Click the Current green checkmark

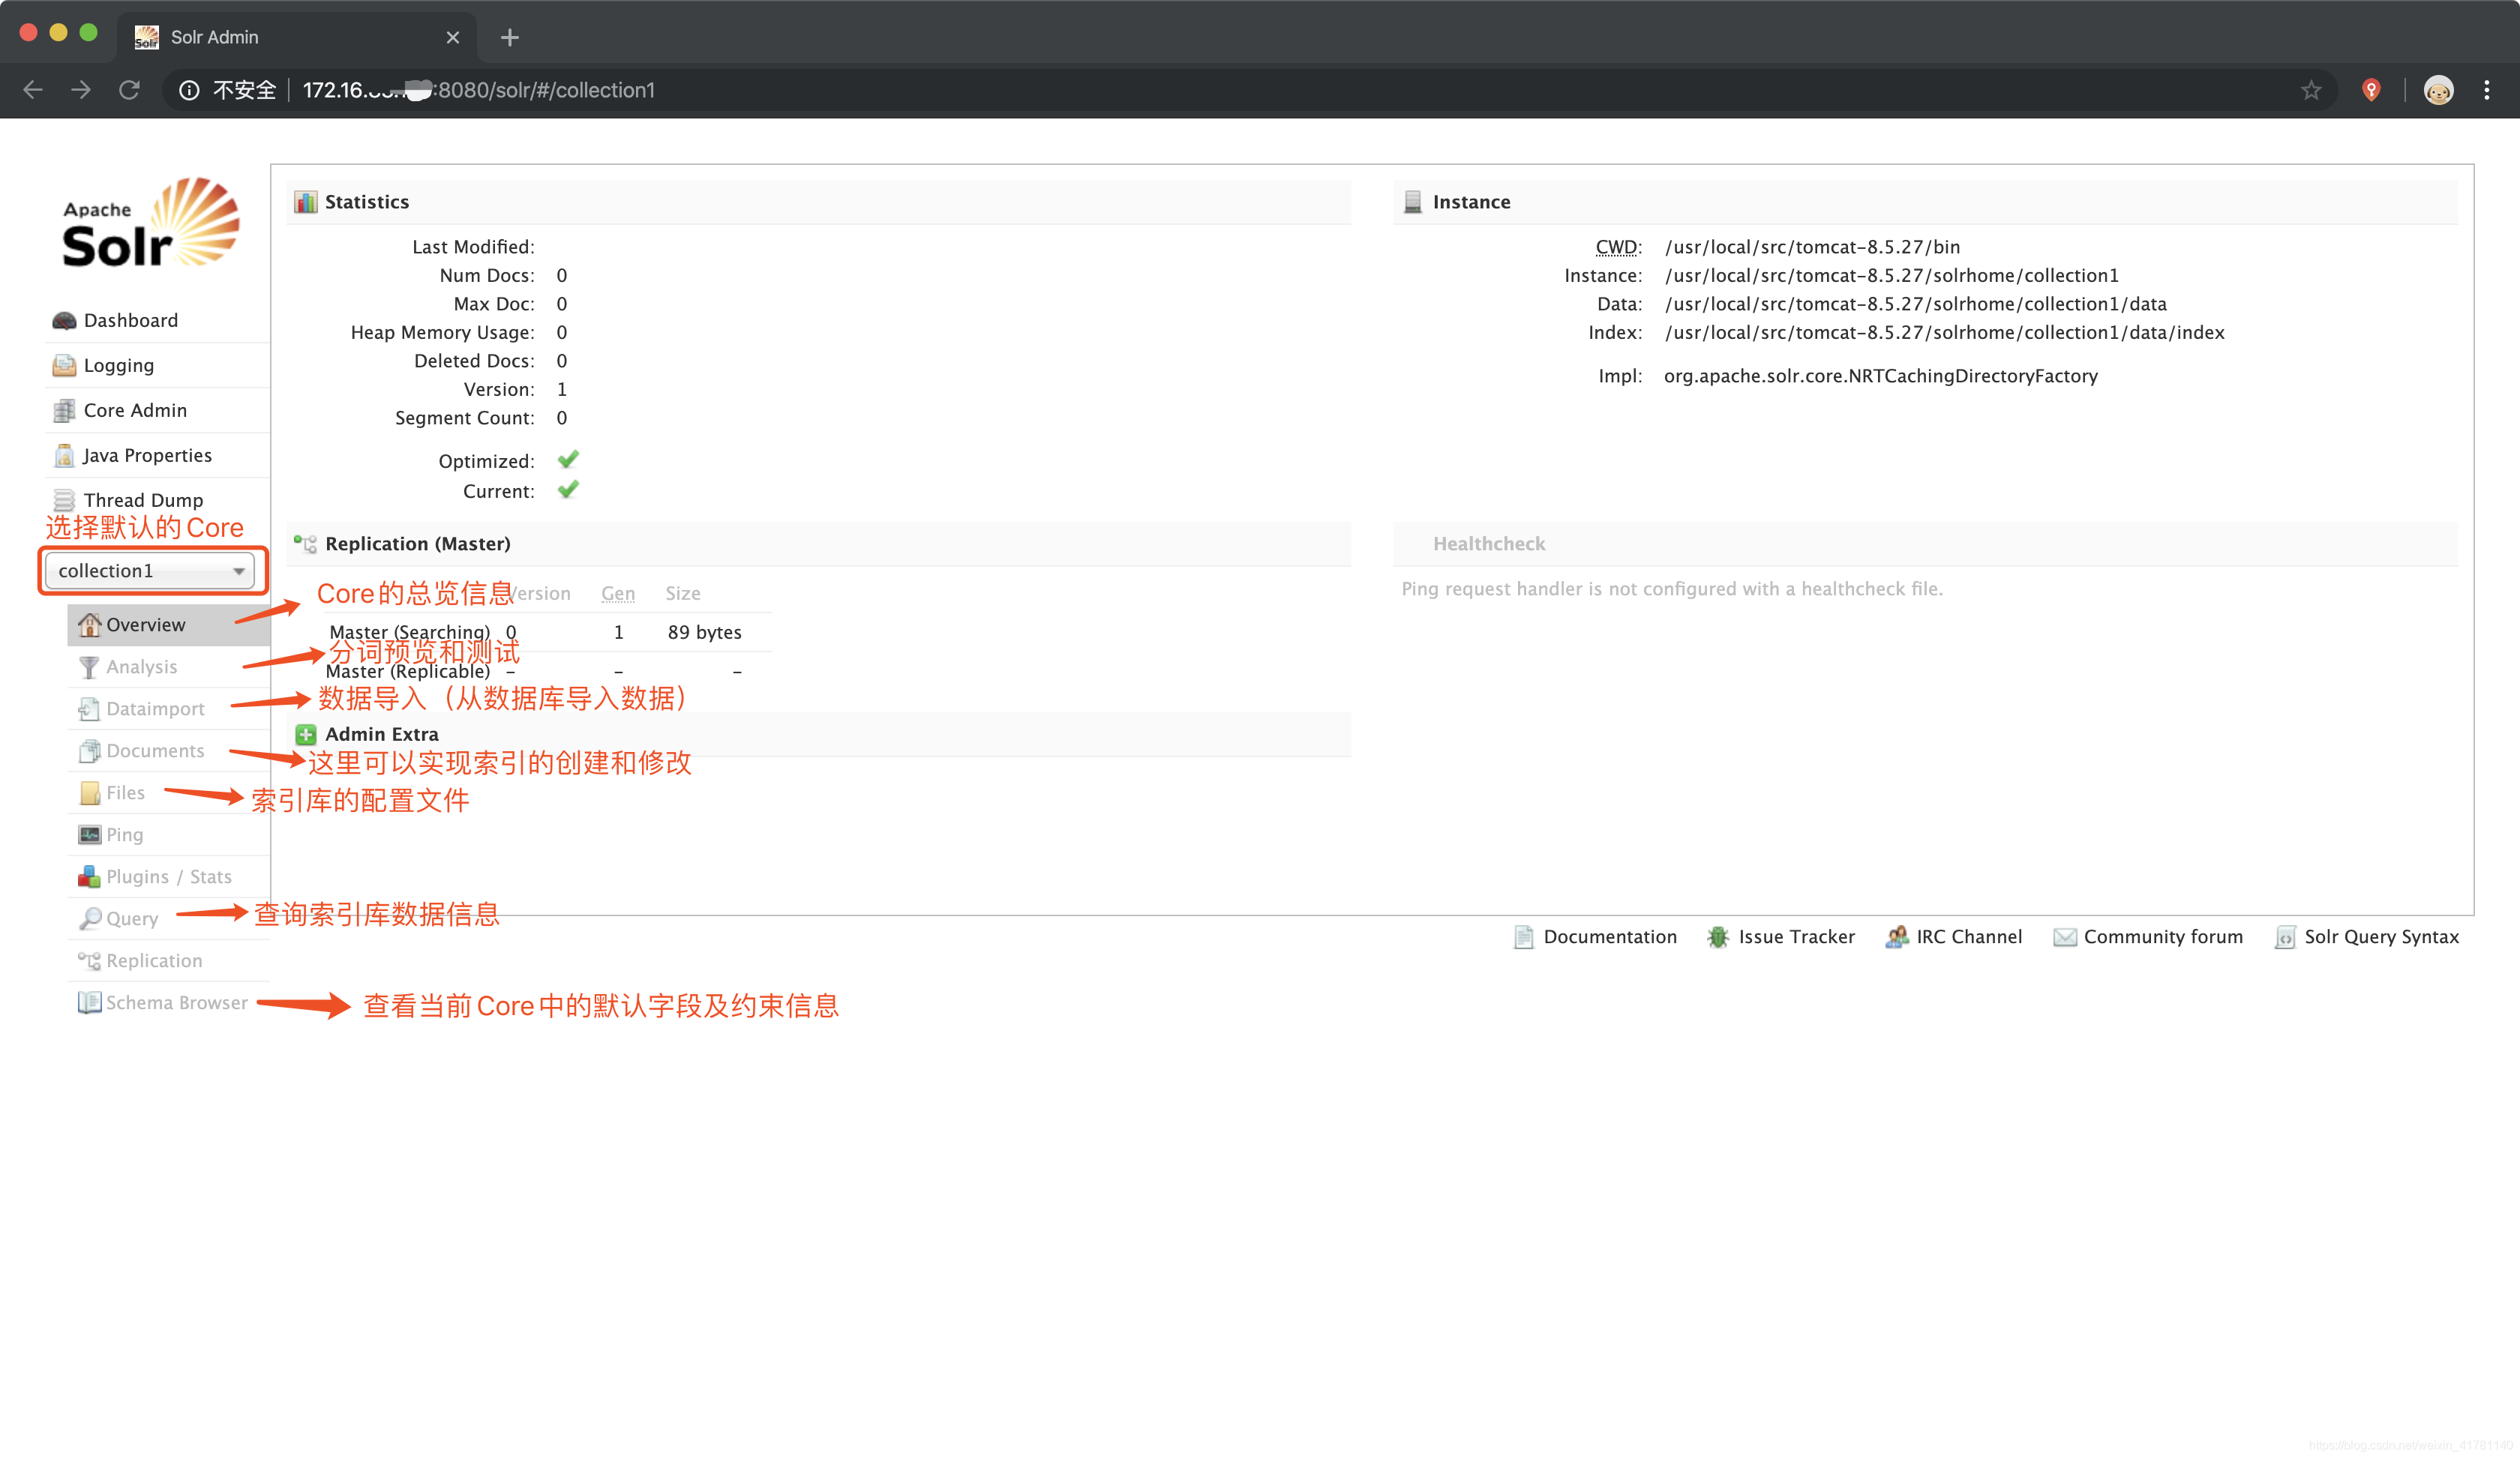tap(568, 490)
